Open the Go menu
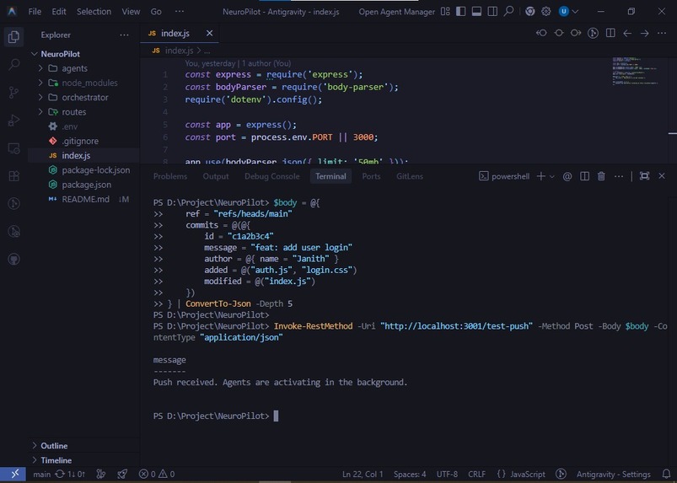This screenshot has width=677, height=483. tap(156, 12)
